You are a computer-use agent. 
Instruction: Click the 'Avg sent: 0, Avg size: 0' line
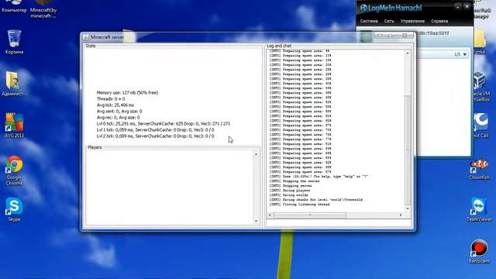[x=119, y=112]
